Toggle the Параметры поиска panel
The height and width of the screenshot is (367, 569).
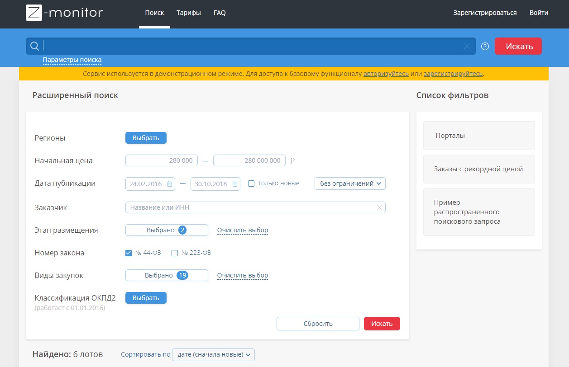[72, 60]
